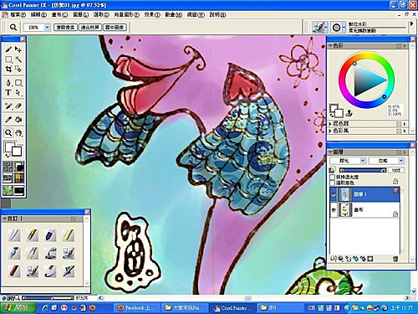Select the Rectangular Selection tool
Image resolution: width=418 pixels, height=314 pixels.
[8, 59]
